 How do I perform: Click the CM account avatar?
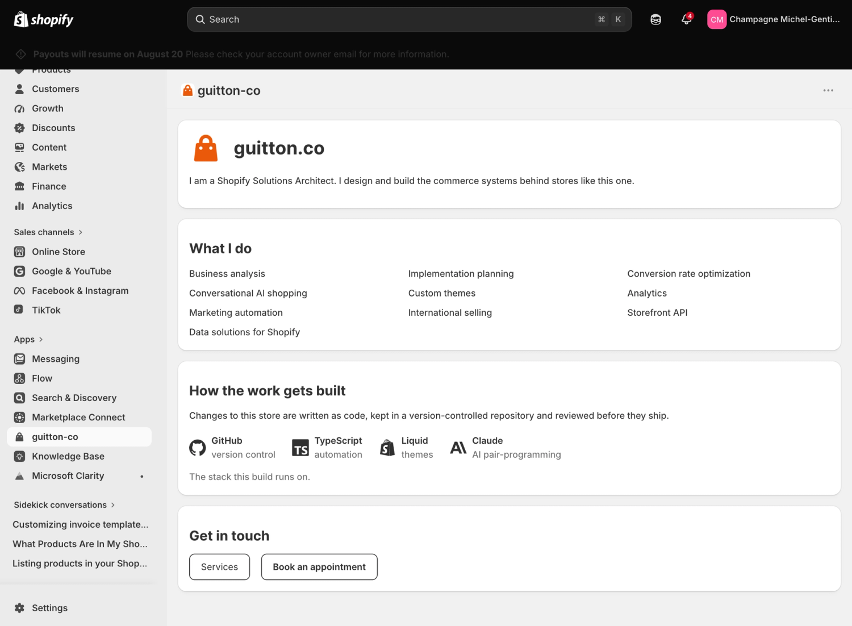tap(717, 19)
